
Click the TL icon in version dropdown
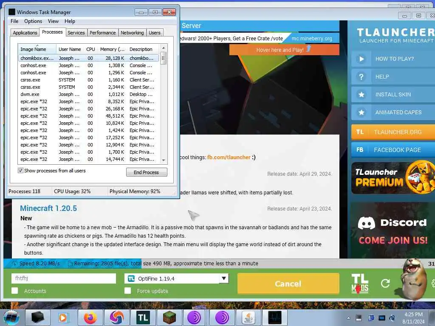131,278
